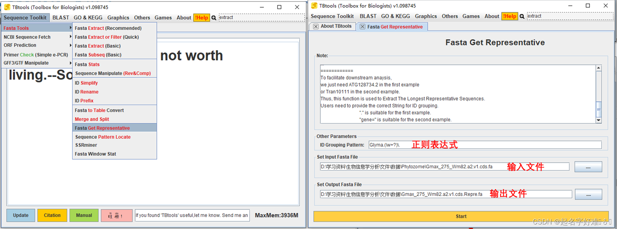Browse for output Fasta file button

coord(588,194)
